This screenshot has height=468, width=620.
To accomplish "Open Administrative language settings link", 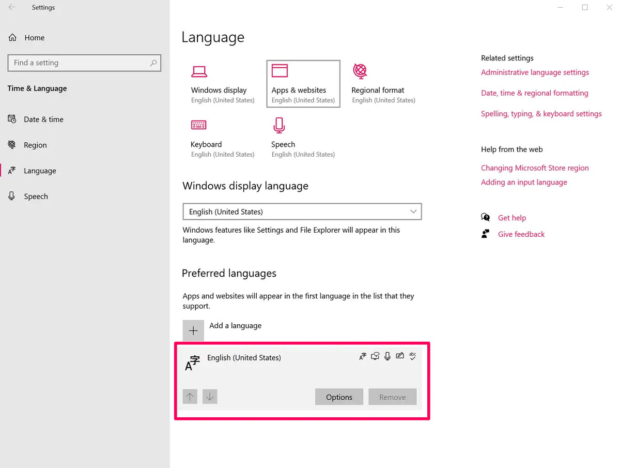I will [x=535, y=72].
